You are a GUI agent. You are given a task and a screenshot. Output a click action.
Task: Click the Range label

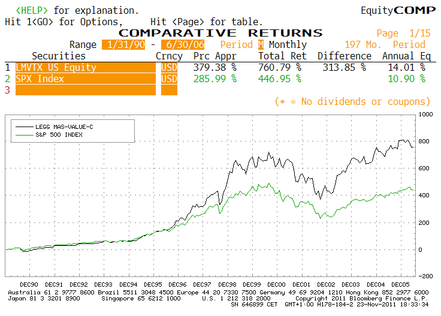coord(83,45)
